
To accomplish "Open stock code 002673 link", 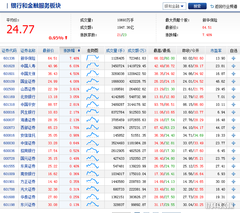I will click(x=9, y=128).
